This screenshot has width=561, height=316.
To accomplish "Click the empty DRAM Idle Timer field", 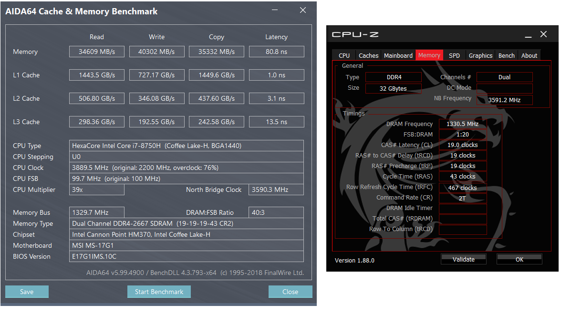I will pos(463,208).
